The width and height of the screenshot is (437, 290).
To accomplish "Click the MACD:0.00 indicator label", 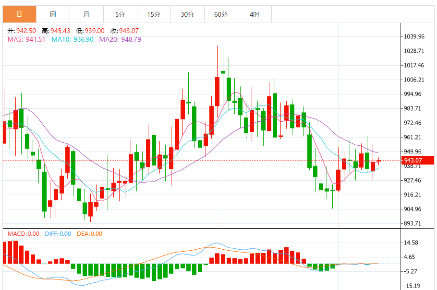I will 24,234.
